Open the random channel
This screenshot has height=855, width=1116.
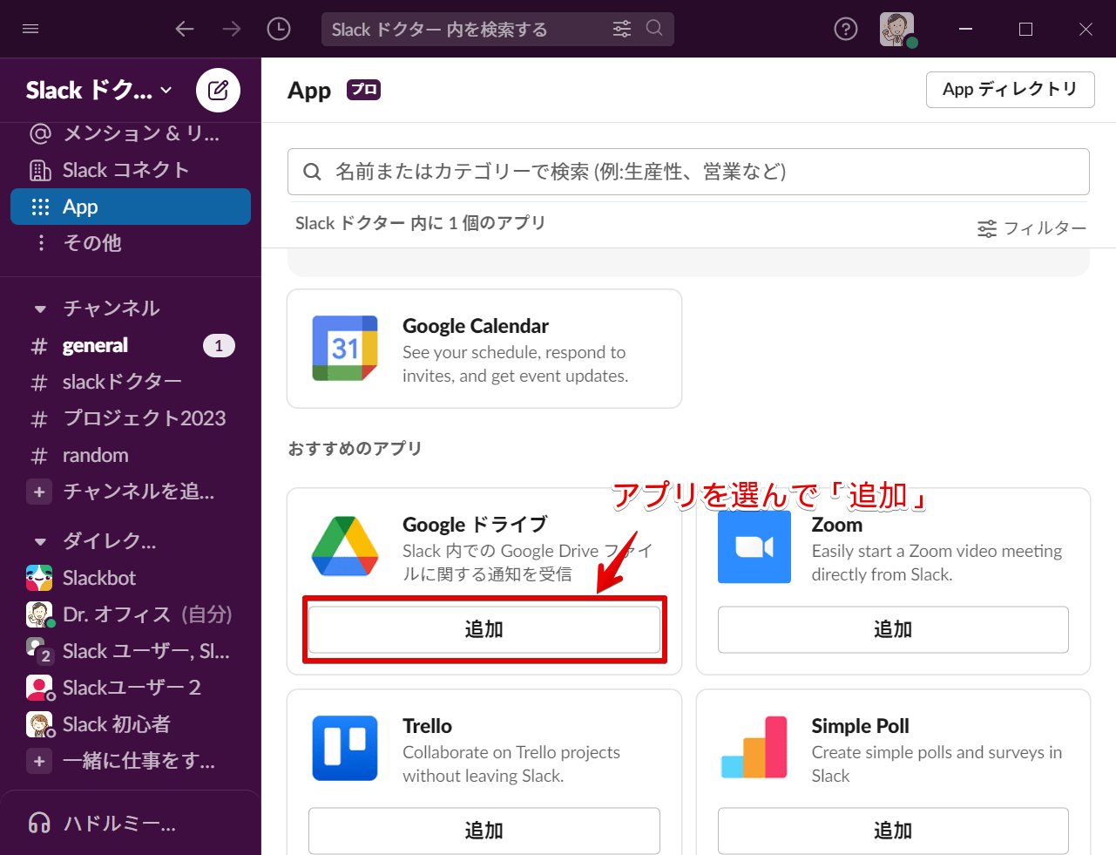(x=131, y=456)
